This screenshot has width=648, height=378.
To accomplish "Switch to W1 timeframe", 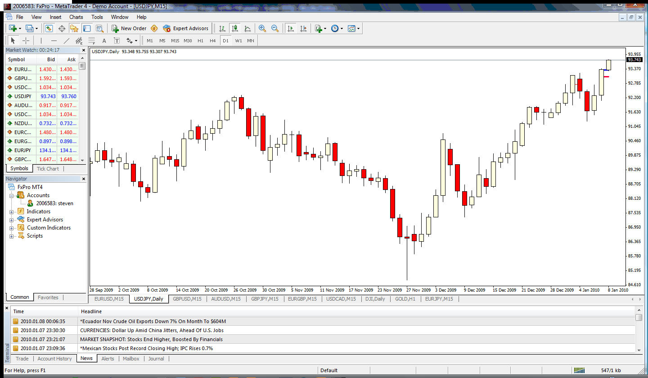I will (x=238, y=40).
